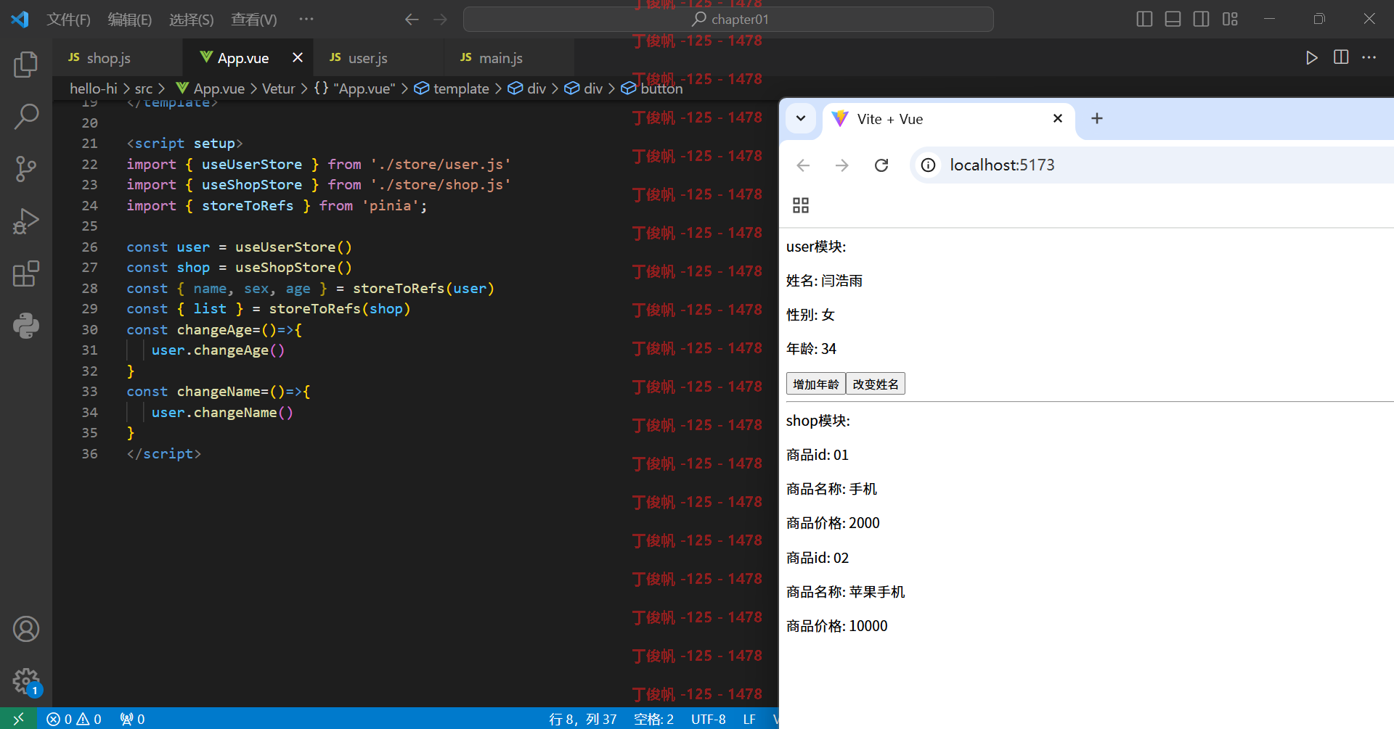
Task: Expand the src breadcrumb
Action: tap(144, 88)
